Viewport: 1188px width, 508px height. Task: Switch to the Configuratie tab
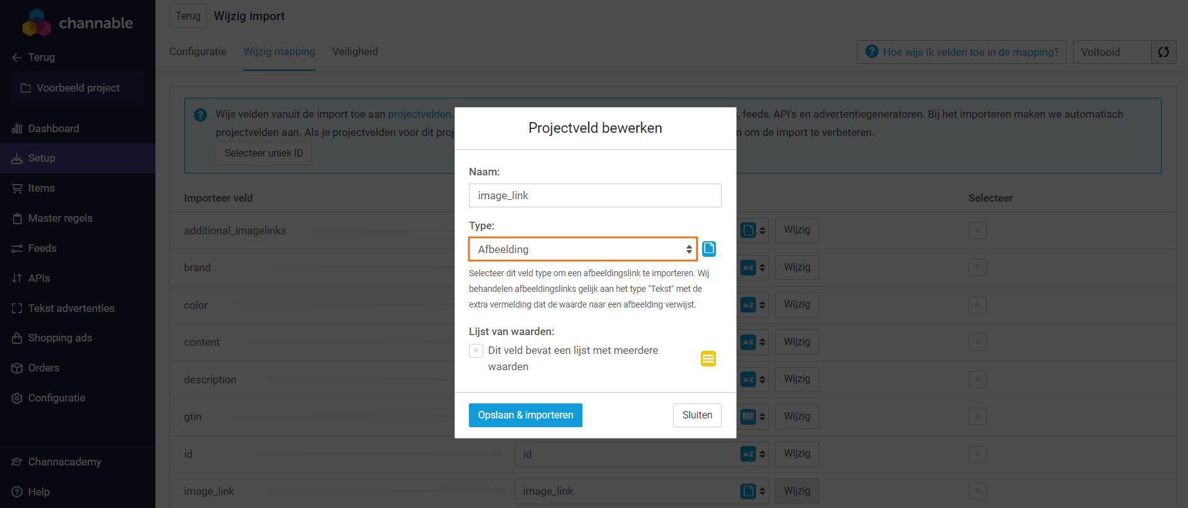pos(197,51)
